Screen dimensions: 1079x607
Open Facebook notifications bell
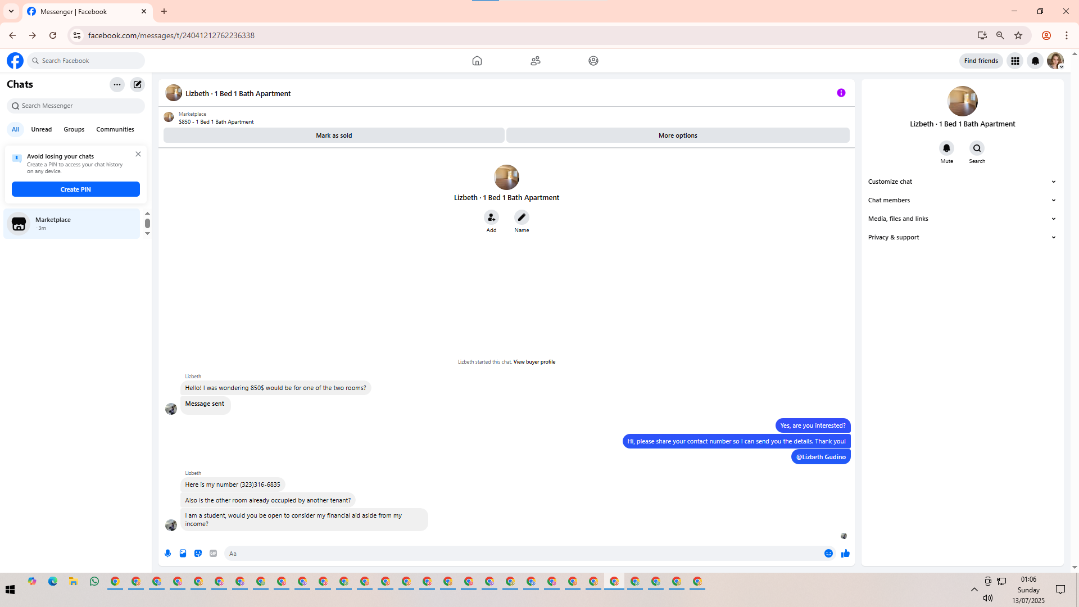(1035, 61)
